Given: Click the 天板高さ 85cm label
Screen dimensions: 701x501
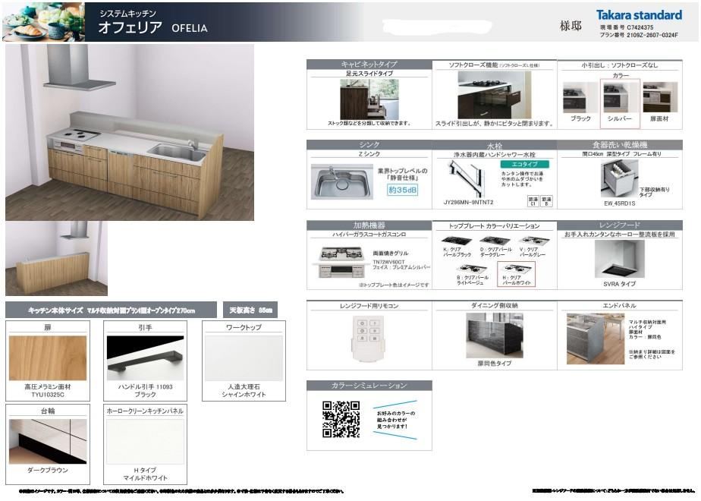Looking at the screenshot, I should [x=250, y=310].
